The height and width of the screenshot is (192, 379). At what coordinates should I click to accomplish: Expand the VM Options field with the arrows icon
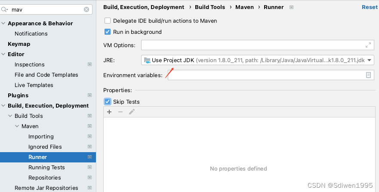pyautogui.click(x=368, y=45)
